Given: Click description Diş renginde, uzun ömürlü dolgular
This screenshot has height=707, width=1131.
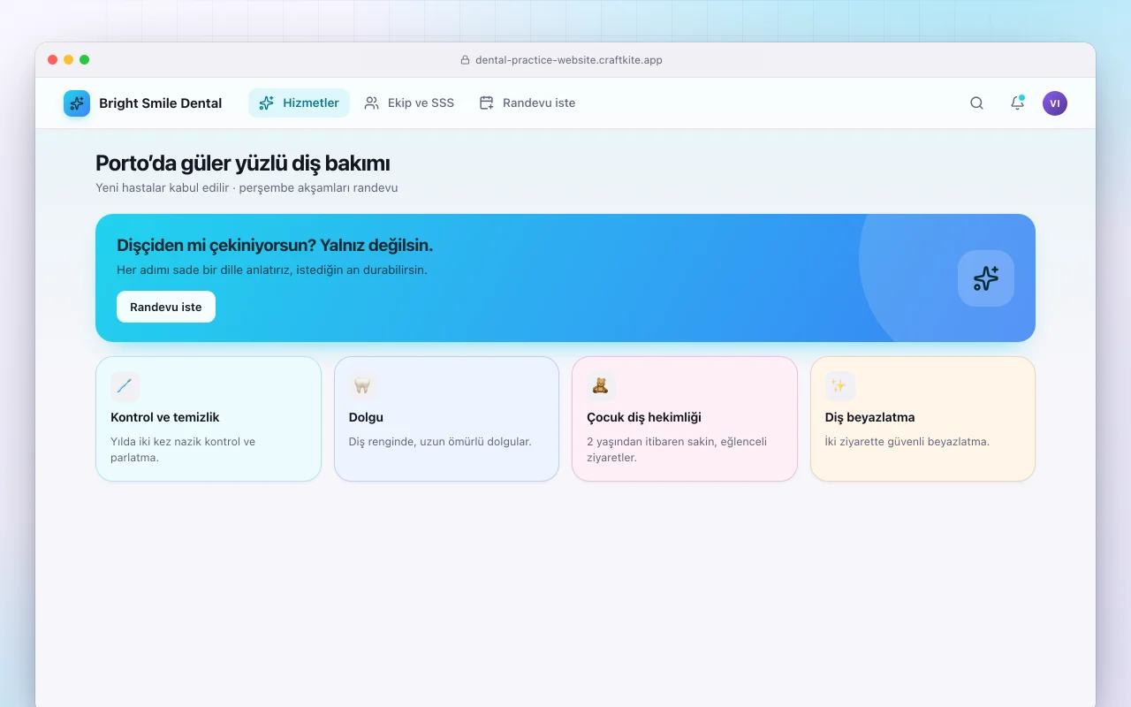Looking at the screenshot, I should pyautogui.click(x=440, y=441).
